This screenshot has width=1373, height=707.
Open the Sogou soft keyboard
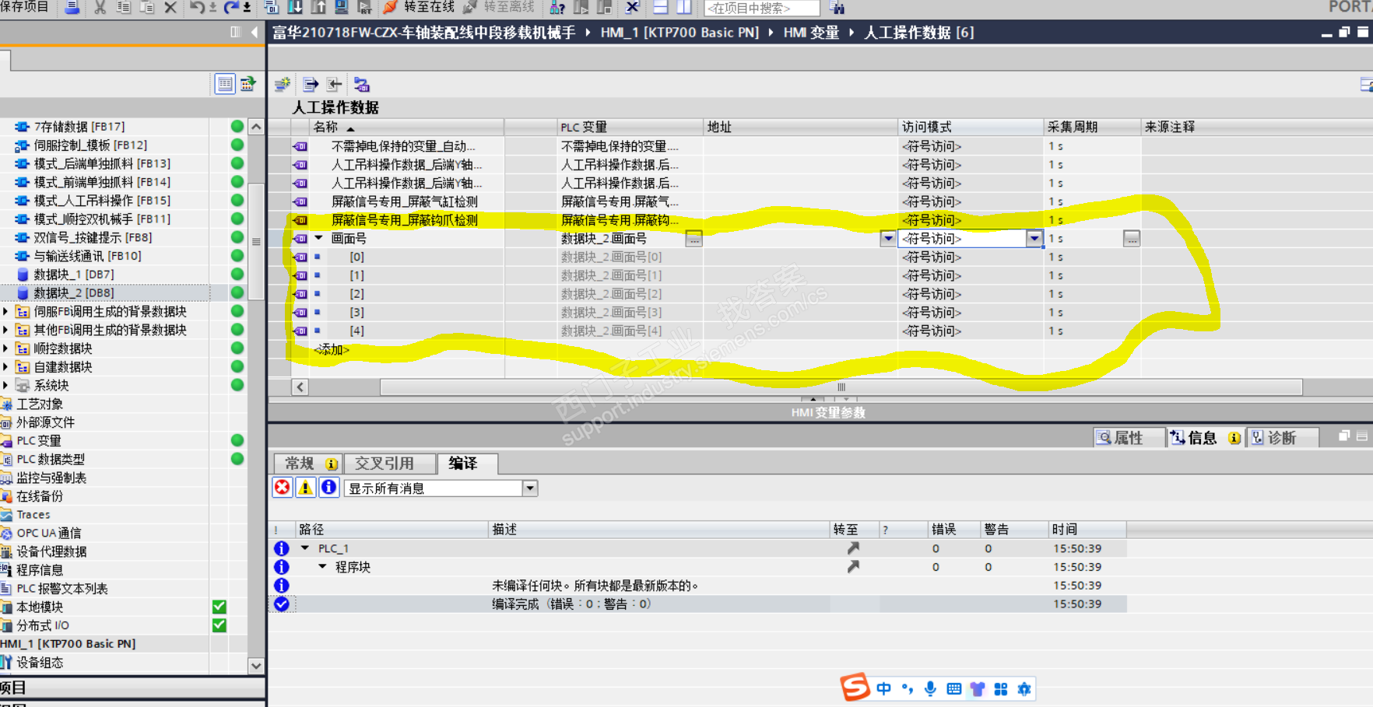coord(953,688)
